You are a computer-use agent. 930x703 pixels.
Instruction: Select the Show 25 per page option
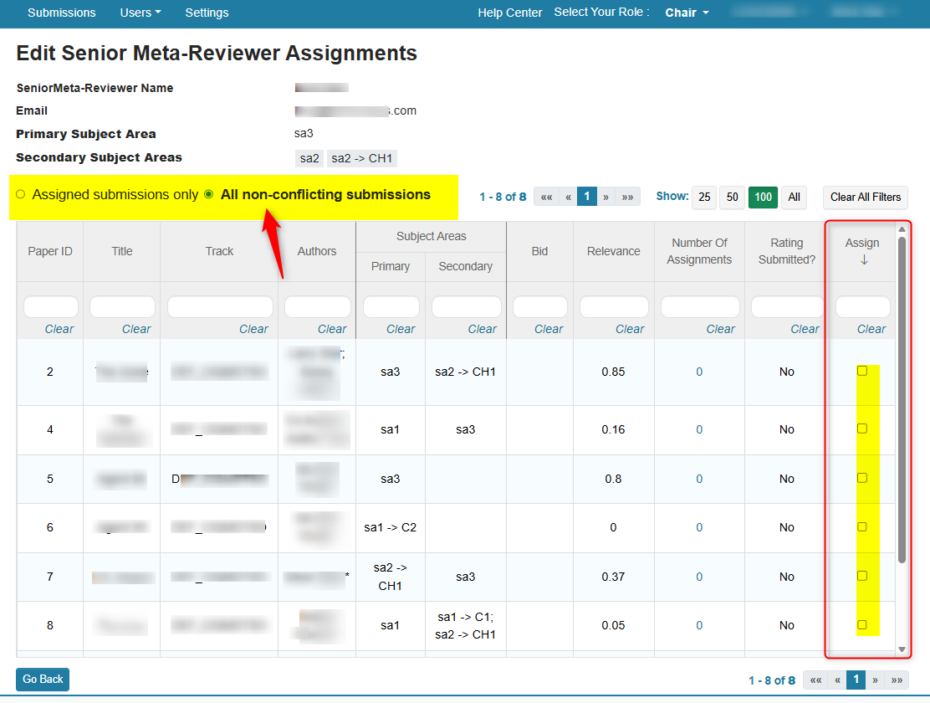[x=703, y=197]
